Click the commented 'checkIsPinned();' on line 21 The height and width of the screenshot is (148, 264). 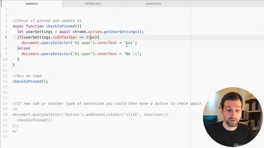point(35,120)
